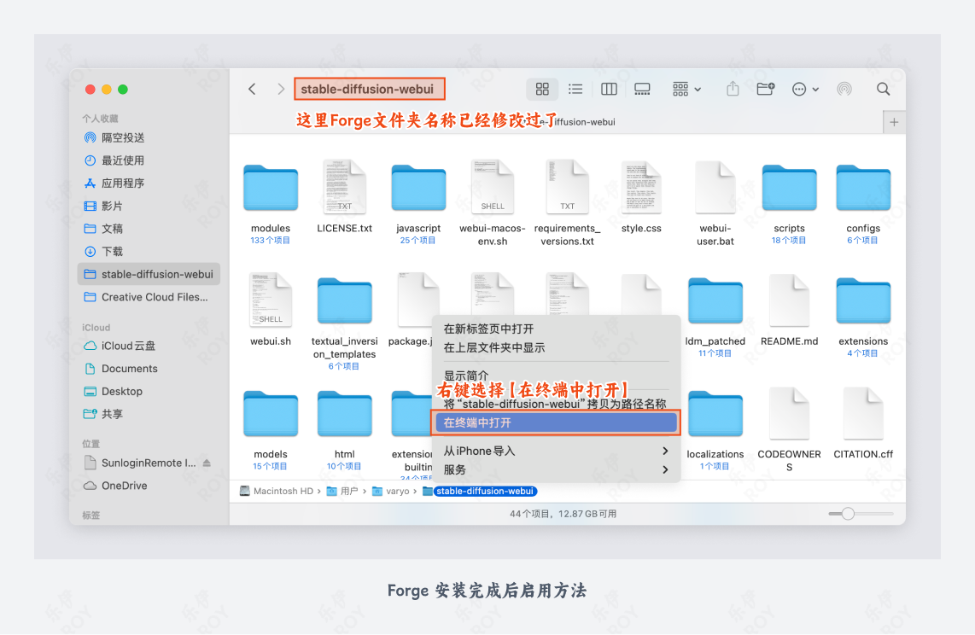Open the search magnifier icon

pos(883,89)
